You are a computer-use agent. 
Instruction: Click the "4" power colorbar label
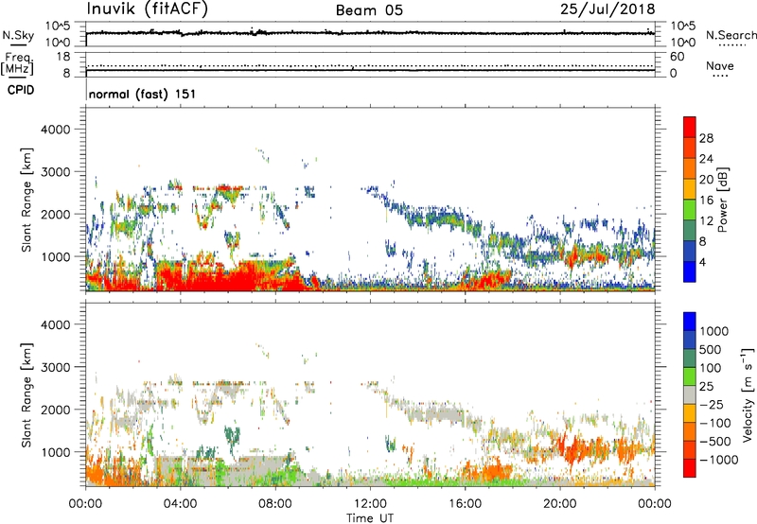pos(702,262)
